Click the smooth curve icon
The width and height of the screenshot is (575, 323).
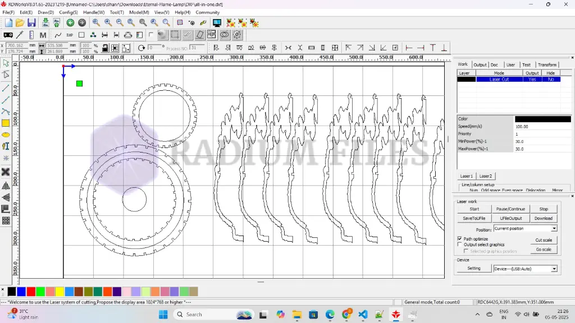(x=58, y=35)
